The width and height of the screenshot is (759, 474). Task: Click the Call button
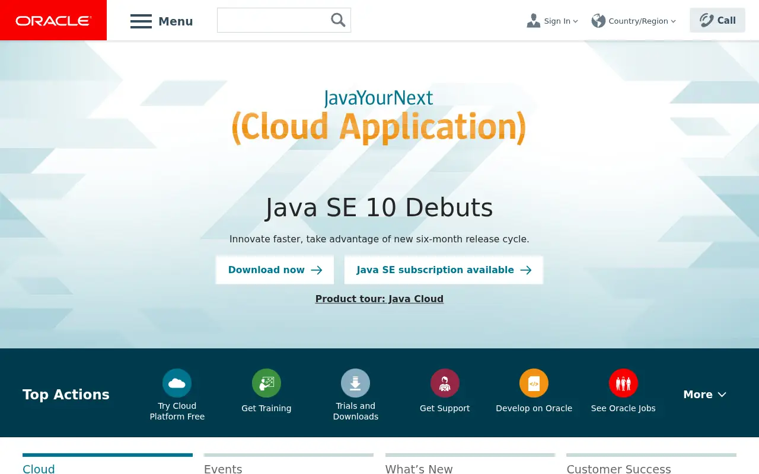(717, 20)
